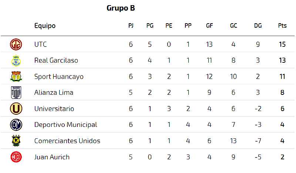This screenshot has width=296, height=173.
Task: Click the Universitario crest icon
Action: 16,108
